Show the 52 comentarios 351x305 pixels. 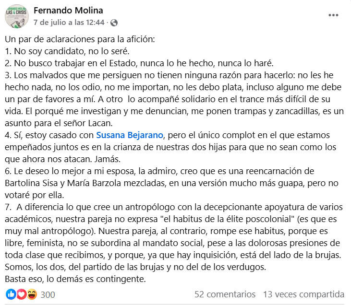[225, 294]
